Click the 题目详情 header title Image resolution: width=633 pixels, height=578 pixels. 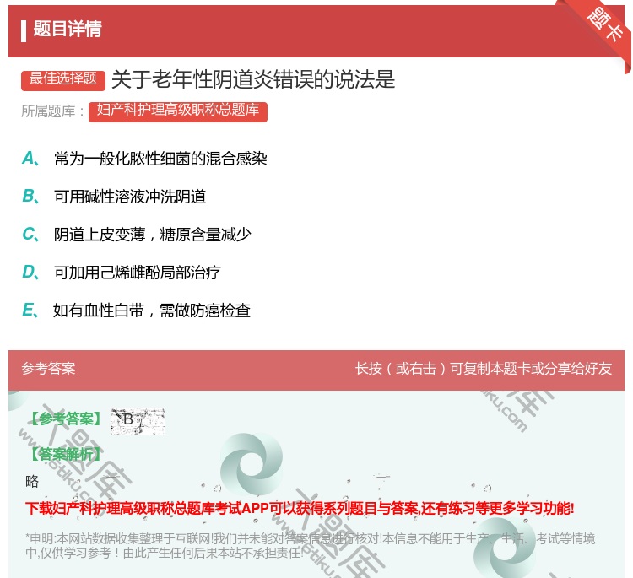(x=68, y=29)
